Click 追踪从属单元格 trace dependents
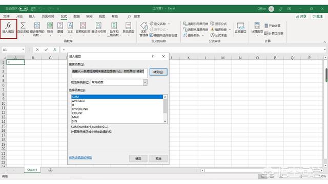This screenshot has height=184, width=328. 196,30
